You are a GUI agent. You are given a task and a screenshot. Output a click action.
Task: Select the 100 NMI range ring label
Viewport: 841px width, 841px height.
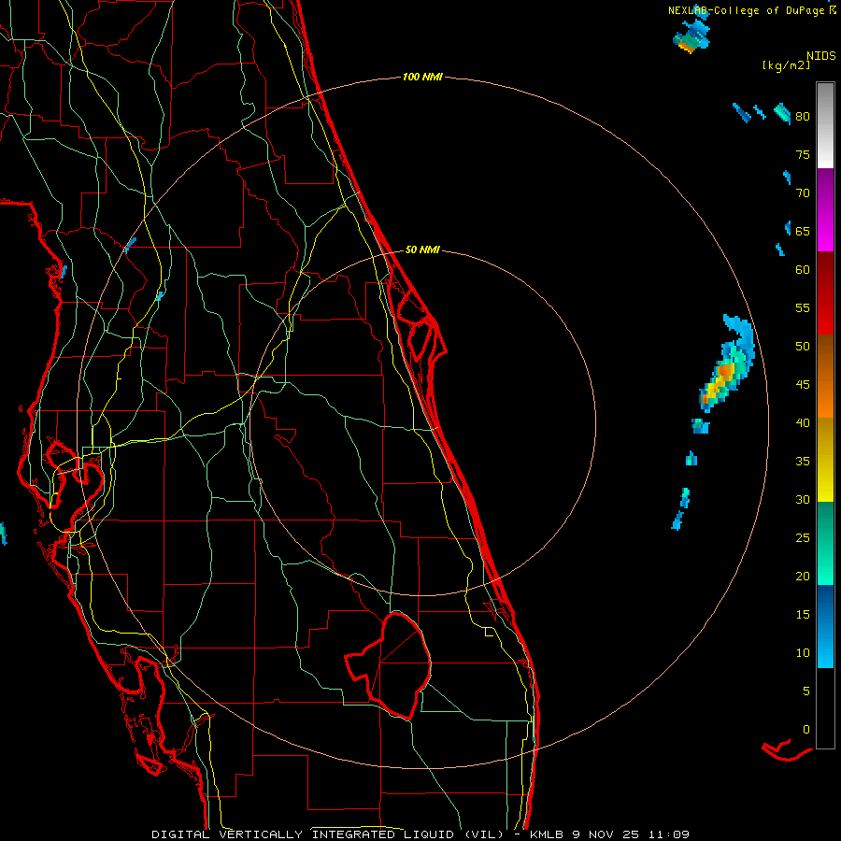[422, 77]
